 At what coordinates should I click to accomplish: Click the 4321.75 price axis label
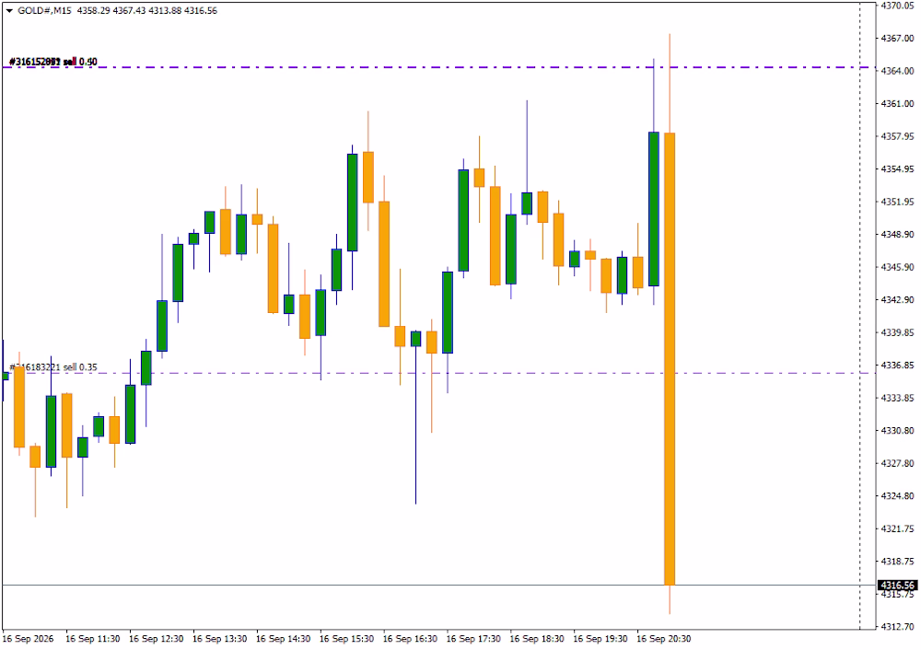897,528
